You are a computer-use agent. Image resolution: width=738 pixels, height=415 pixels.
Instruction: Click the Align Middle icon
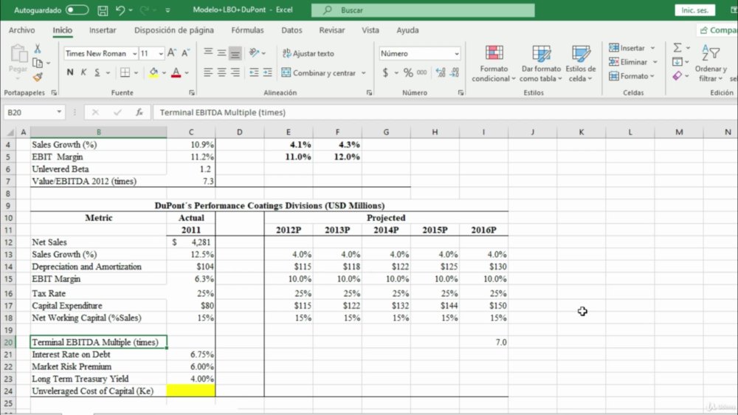pos(221,52)
